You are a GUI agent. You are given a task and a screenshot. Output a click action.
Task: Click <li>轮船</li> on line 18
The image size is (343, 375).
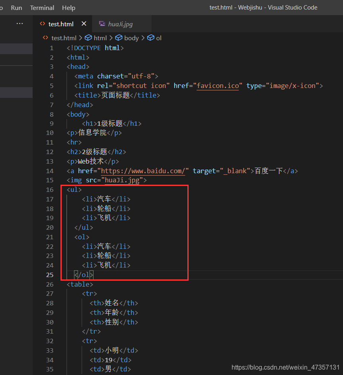(106, 209)
